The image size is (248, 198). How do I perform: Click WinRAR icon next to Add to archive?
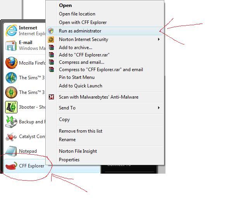pos(51,47)
